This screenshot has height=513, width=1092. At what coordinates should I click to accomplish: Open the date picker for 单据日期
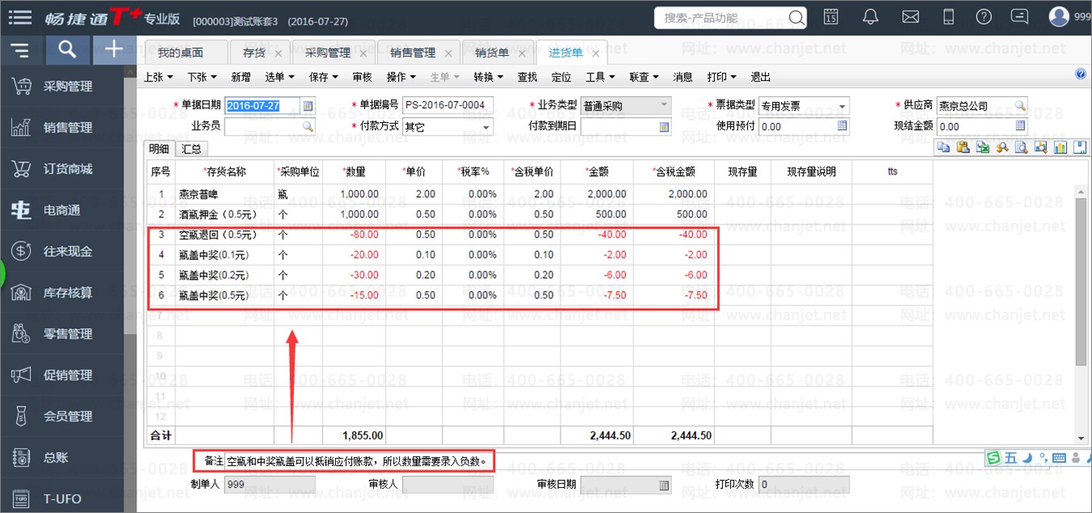coord(308,106)
